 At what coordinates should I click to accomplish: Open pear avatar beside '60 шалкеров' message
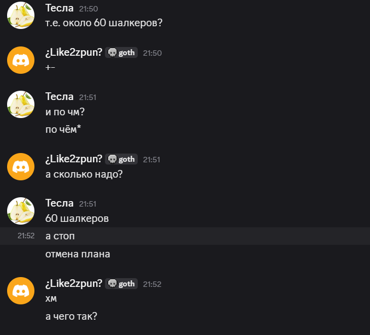coord(21,211)
